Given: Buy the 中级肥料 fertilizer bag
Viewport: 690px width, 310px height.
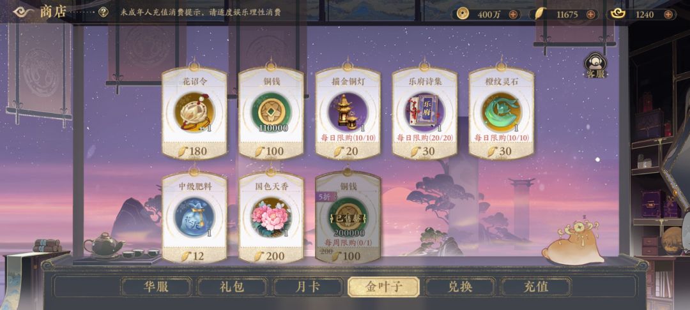Looking at the screenshot, I should 194,218.
